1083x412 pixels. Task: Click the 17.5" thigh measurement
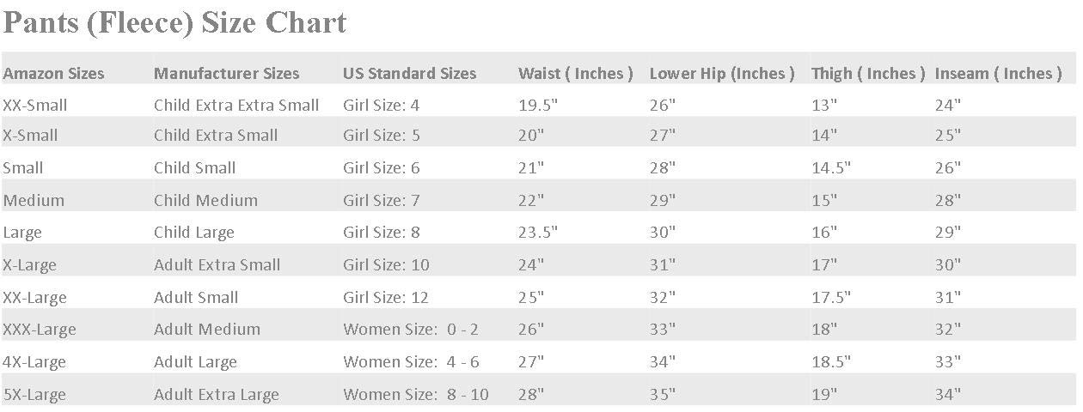coord(830,298)
